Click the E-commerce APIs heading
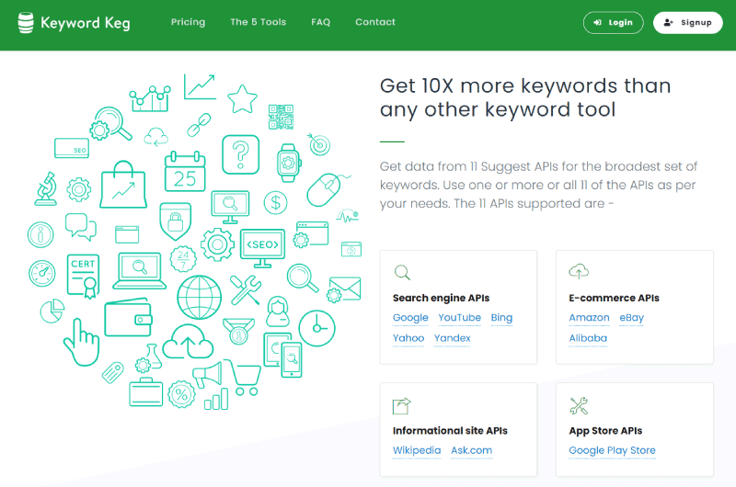 614,298
